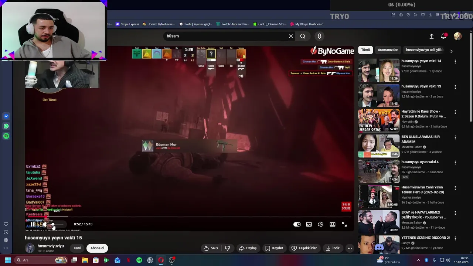473x266 pixels.
Task: Open settings gear in Opera sidebar
Action: [6, 240]
